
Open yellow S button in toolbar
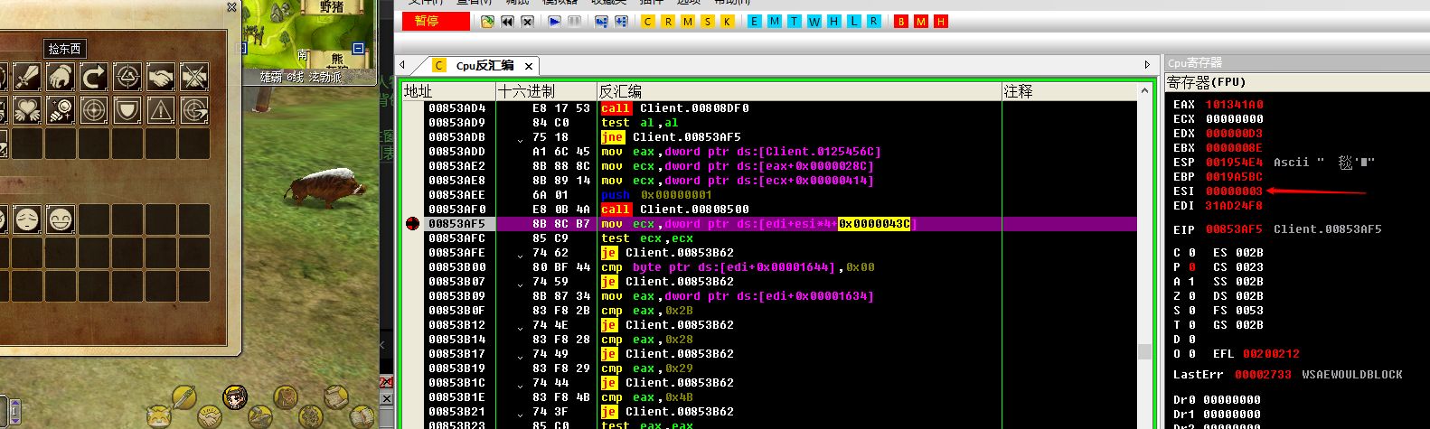[708, 21]
